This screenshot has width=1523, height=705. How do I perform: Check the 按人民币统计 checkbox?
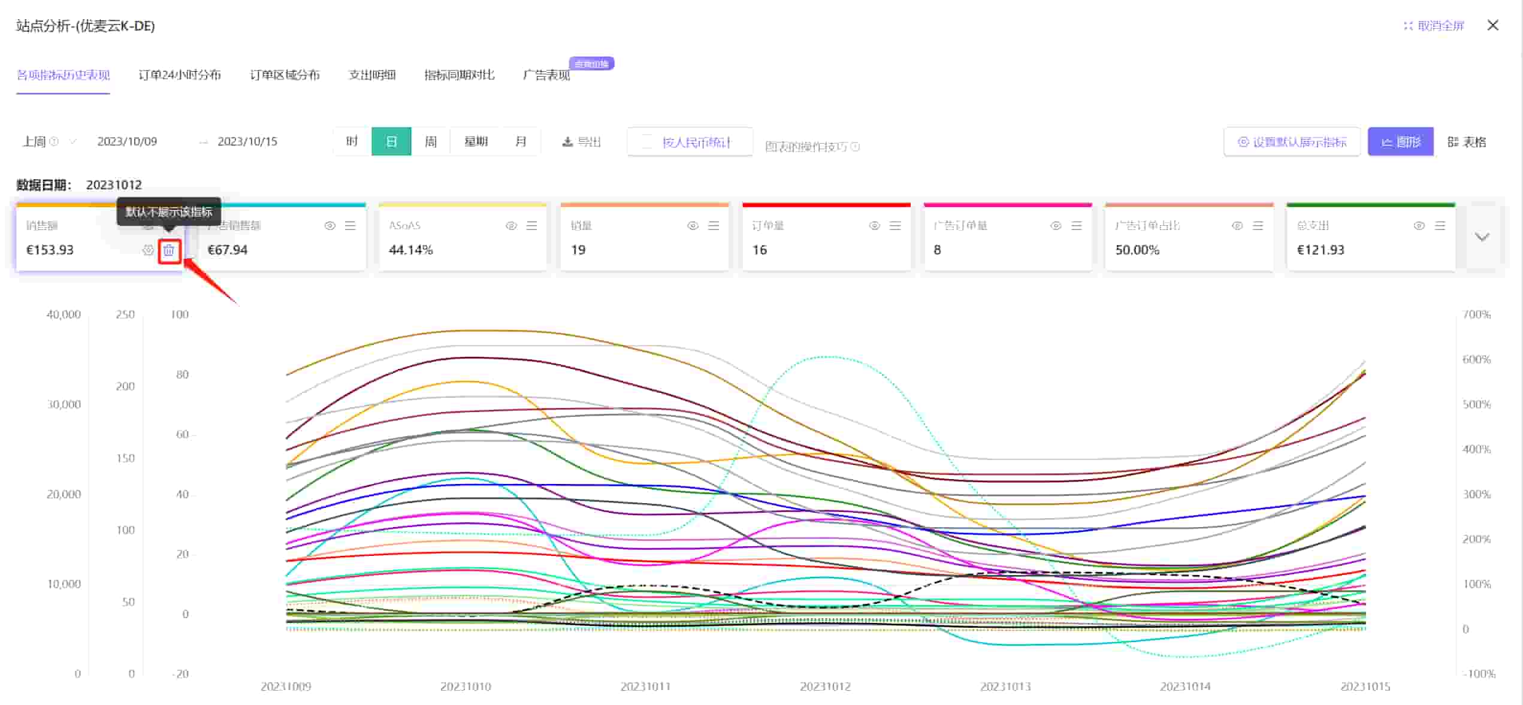click(647, 142)
